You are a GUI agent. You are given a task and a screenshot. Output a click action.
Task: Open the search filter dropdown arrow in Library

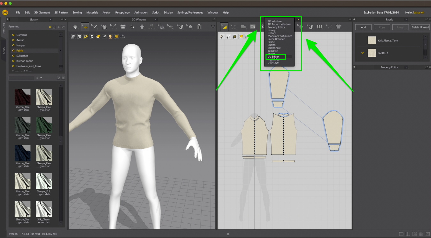coord(41,78)
